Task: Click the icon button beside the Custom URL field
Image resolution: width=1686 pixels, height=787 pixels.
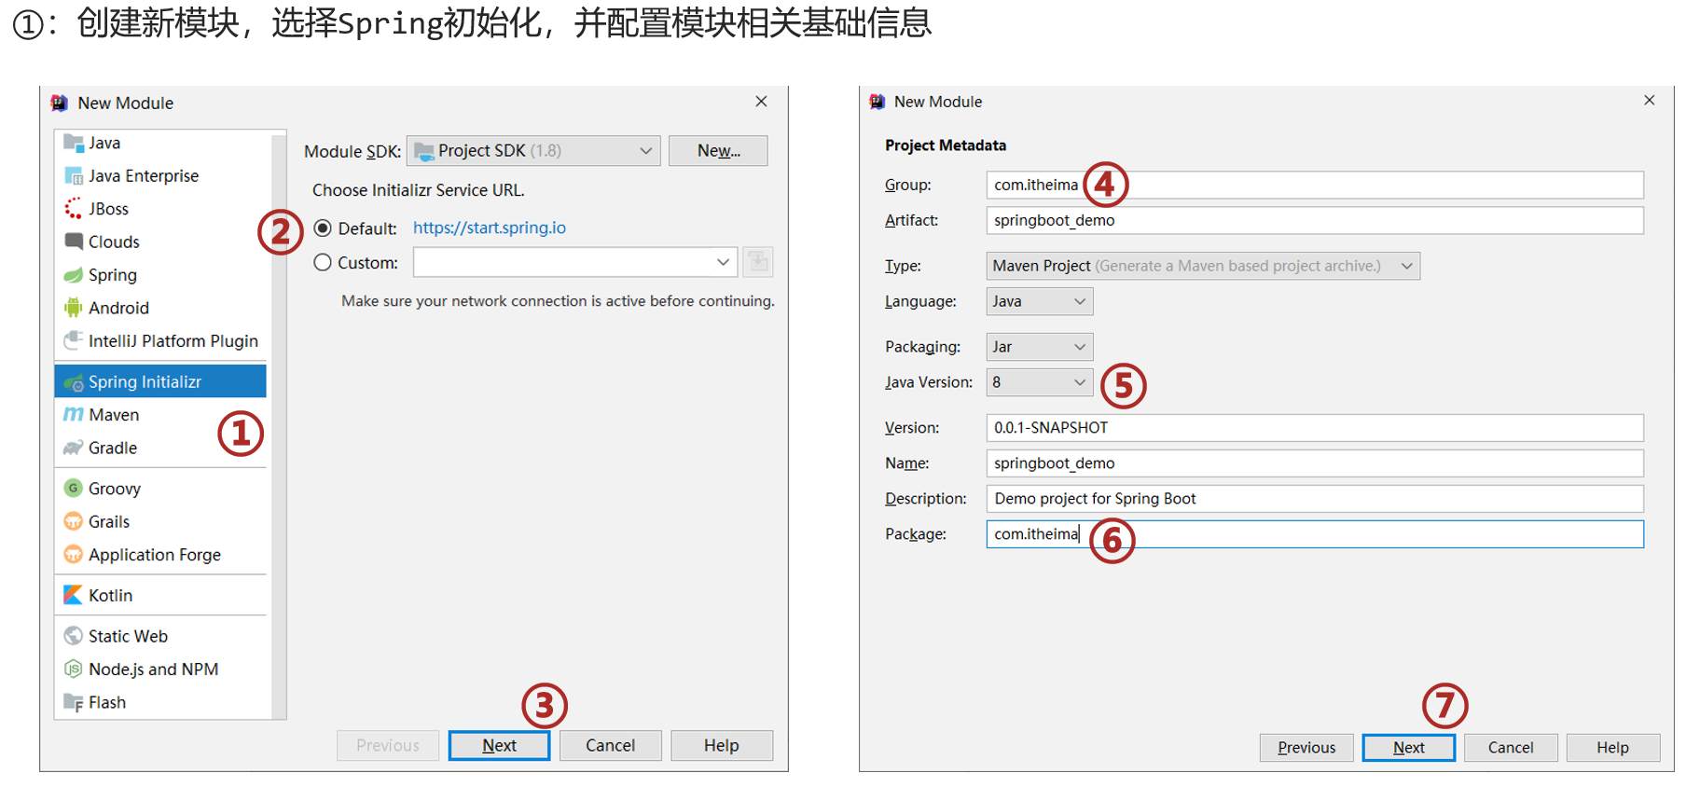Action: coord(758,262)
